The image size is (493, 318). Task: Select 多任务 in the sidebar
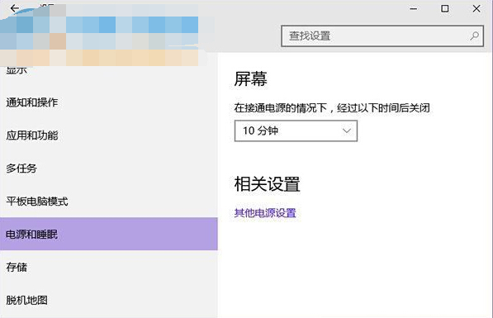[109, 168]
